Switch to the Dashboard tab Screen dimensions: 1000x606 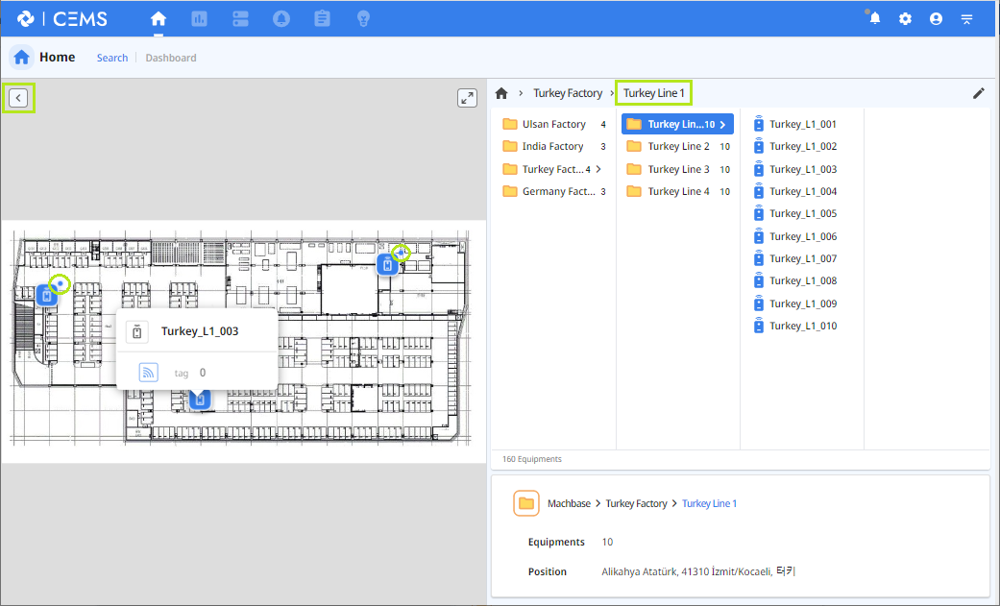click(x=171, y=58)
